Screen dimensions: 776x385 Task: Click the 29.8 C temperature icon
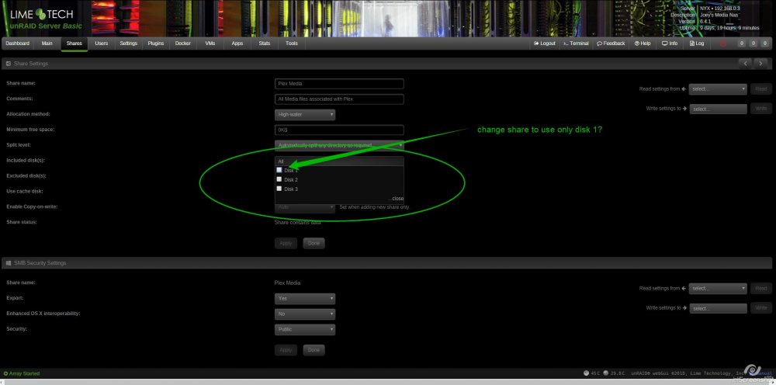coord(606,373)
